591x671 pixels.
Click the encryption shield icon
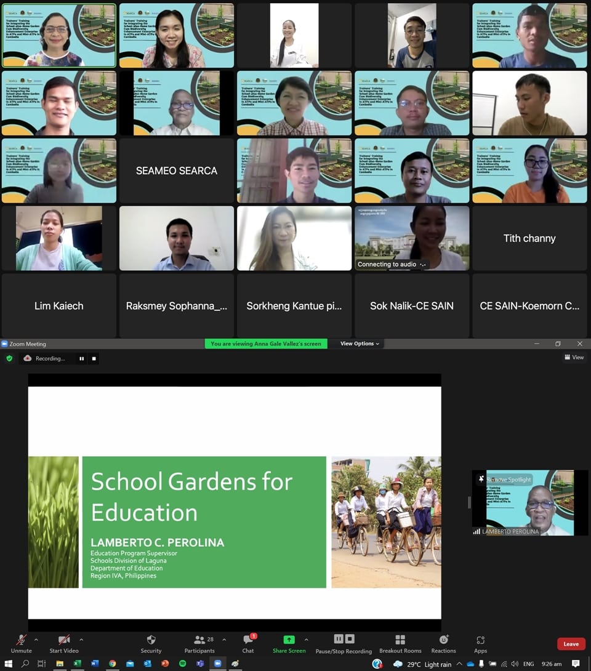pos(9,358)
